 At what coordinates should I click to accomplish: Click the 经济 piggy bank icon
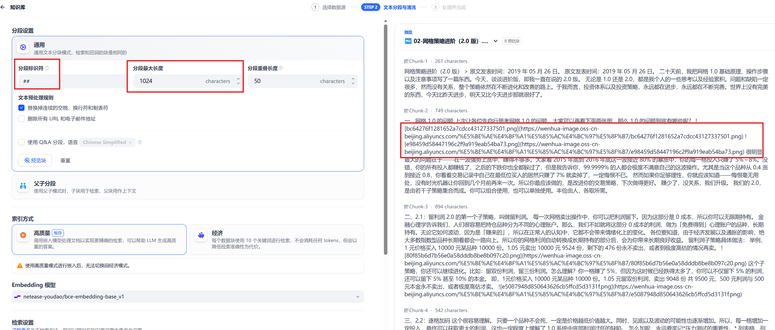(201, 235)
